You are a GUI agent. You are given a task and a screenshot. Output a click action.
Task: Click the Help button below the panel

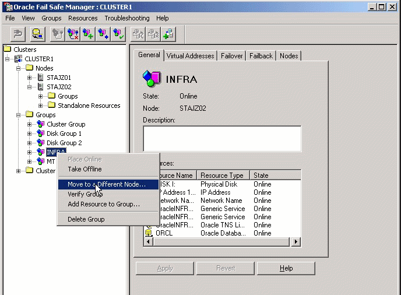[286, 268]
